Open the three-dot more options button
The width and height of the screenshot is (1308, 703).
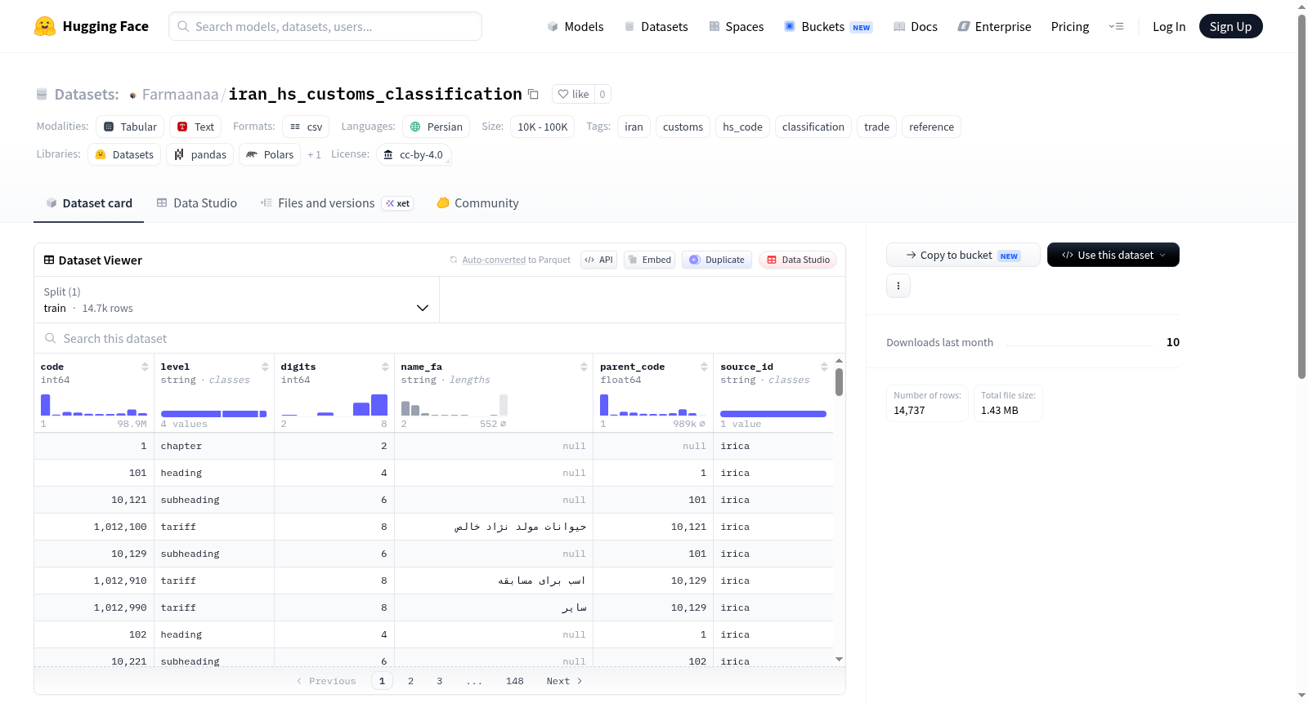(898, 286)
